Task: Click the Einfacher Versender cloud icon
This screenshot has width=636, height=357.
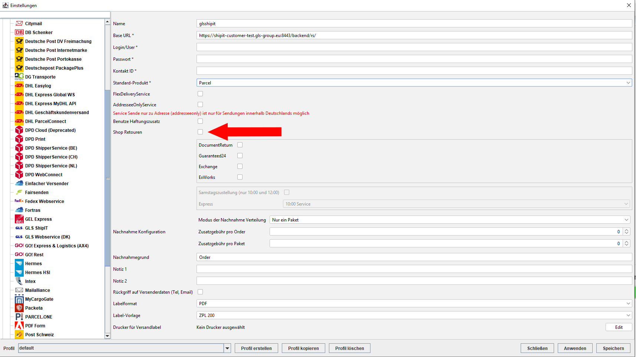Action: tap(19, 183)
